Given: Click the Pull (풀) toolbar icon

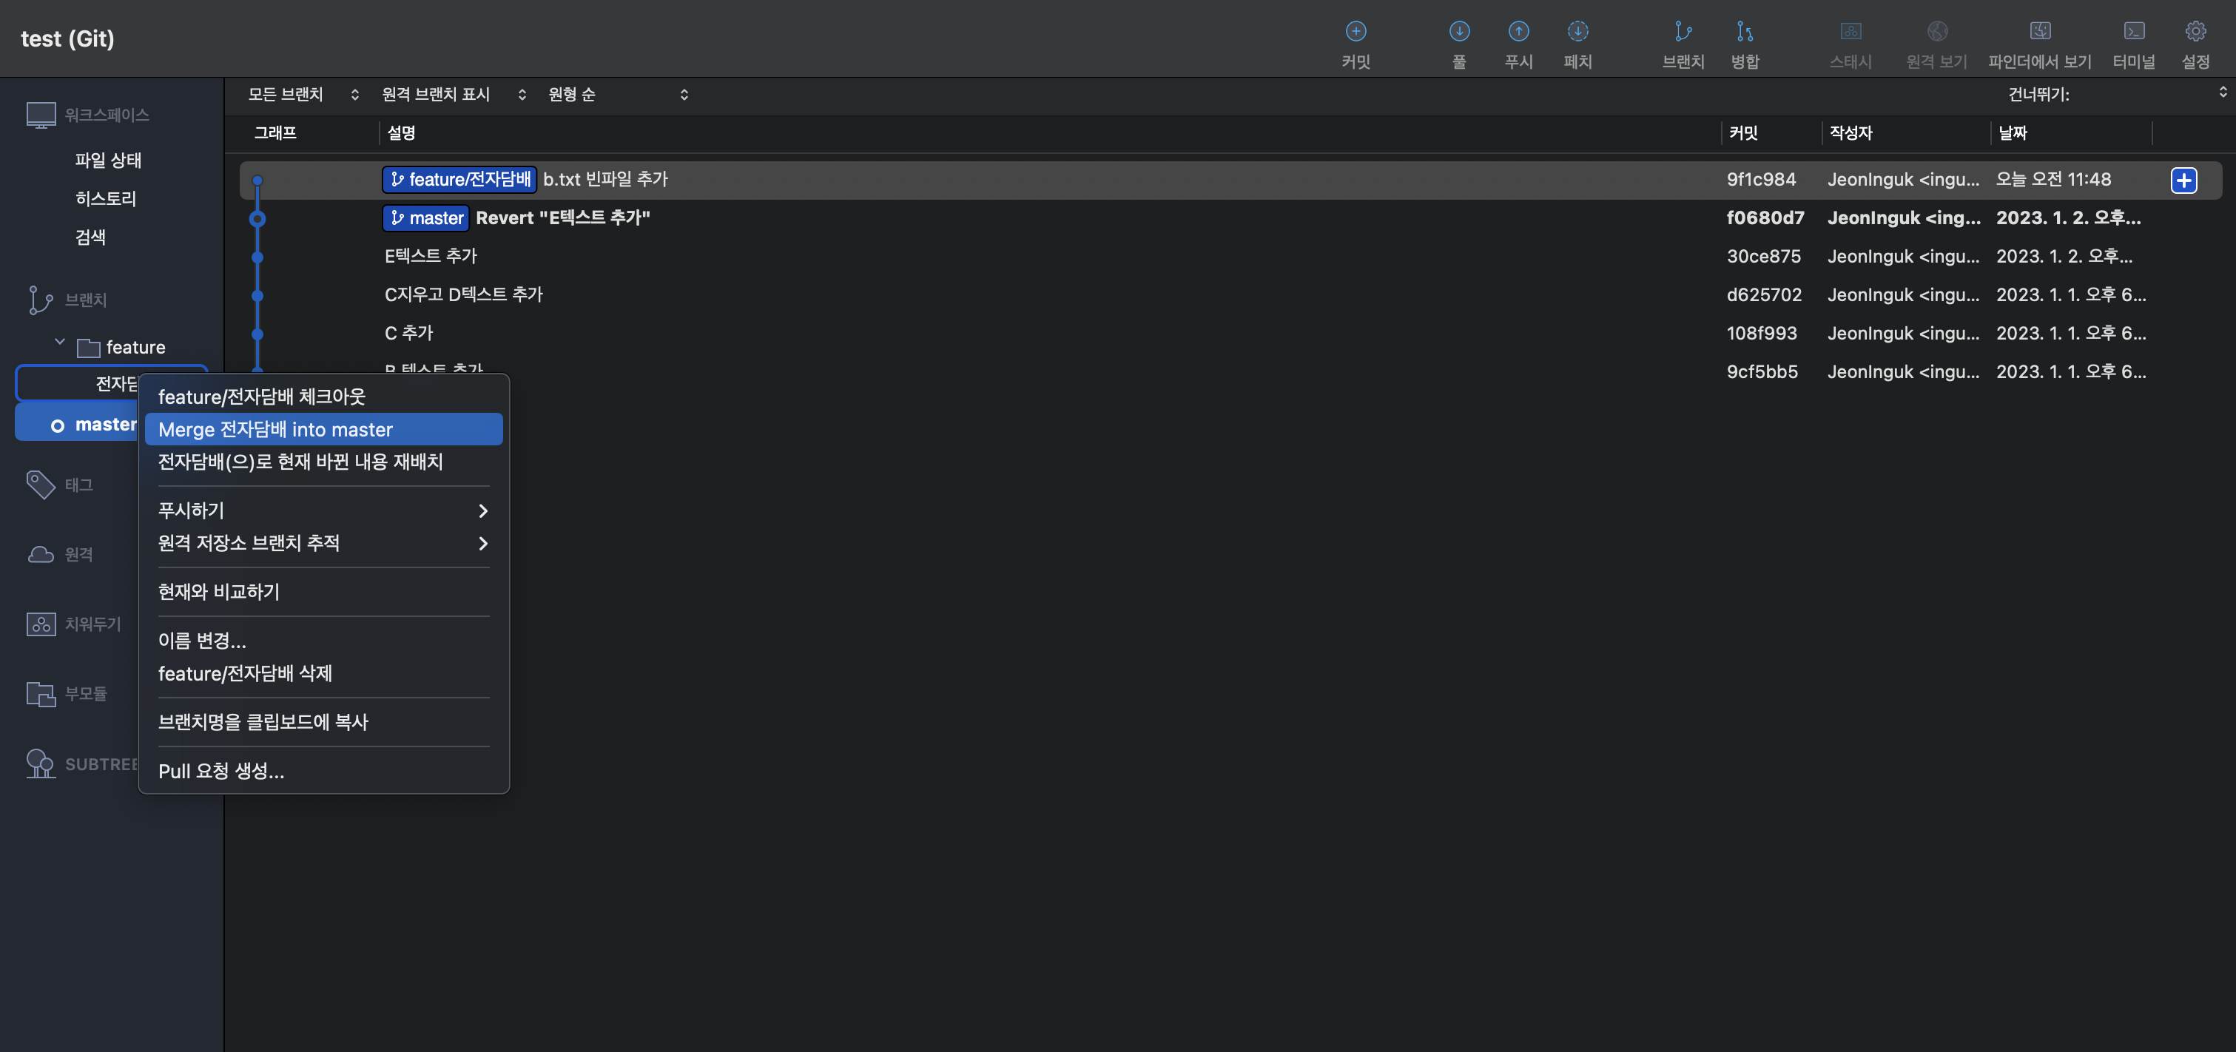Looking at the screenshot, I should [x=1459, y=32].
